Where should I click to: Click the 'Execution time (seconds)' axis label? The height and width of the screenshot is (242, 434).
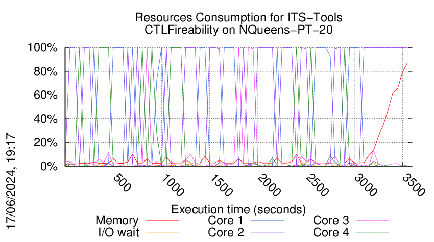238,209
